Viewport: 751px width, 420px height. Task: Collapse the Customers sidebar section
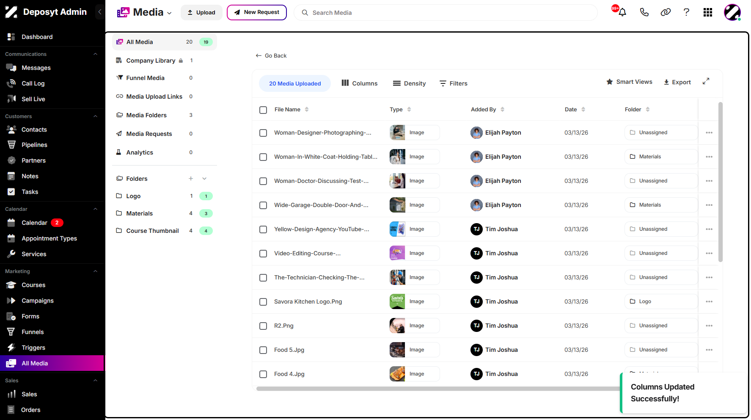[x=96, y=116]
